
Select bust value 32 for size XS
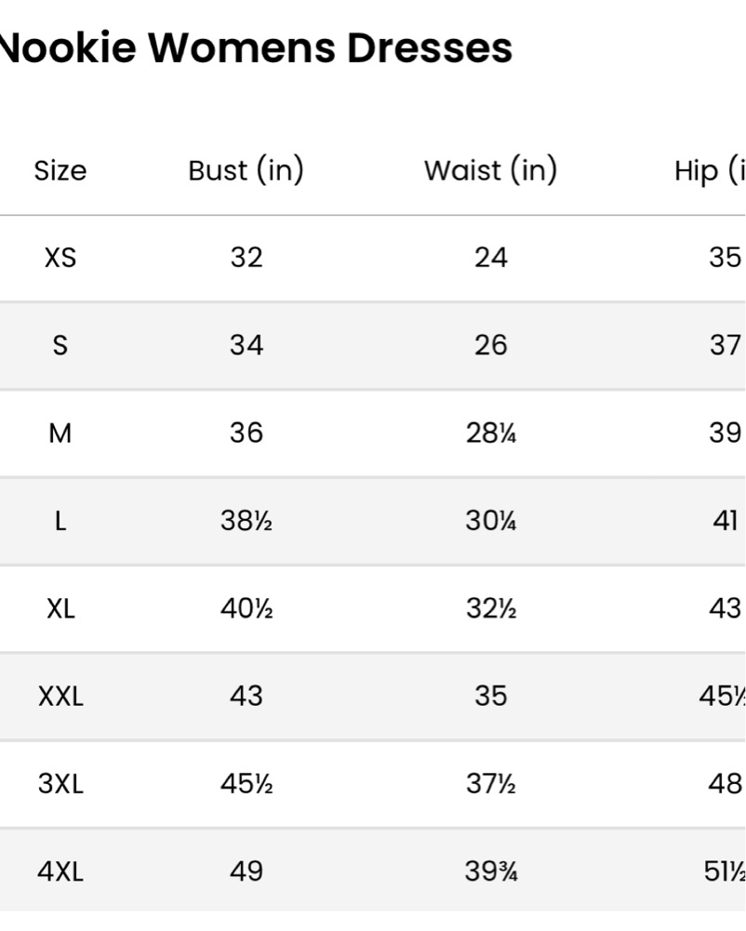(246, 258)
